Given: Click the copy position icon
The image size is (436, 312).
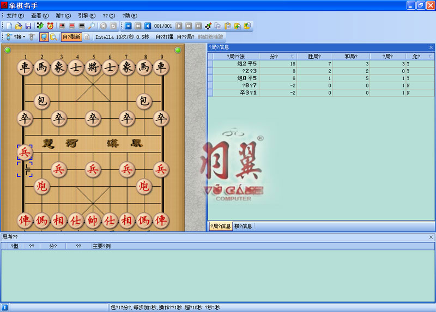Looking at the screenshot, I should coord(217,26).
